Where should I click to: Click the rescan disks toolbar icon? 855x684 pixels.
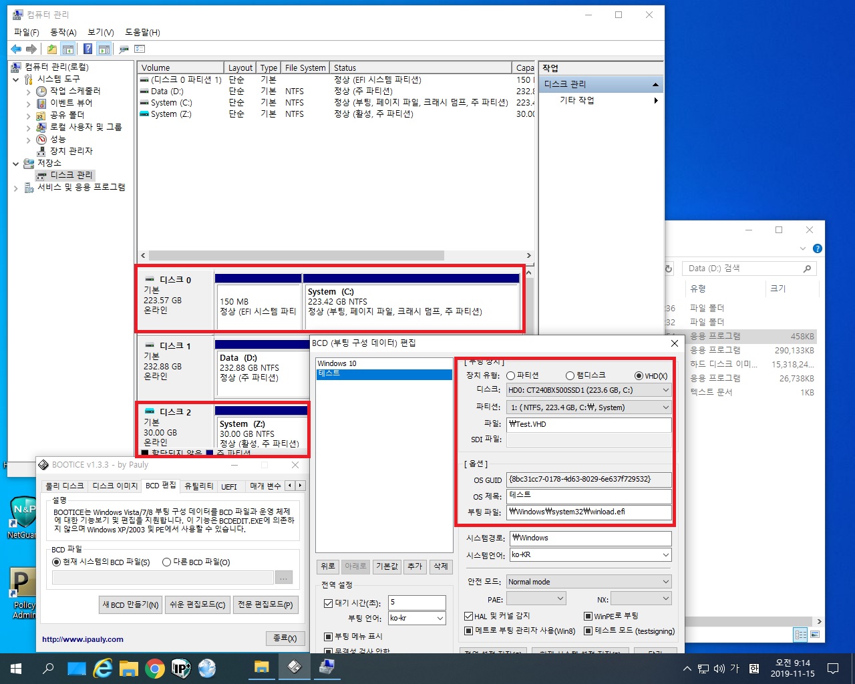pos(124,49)
